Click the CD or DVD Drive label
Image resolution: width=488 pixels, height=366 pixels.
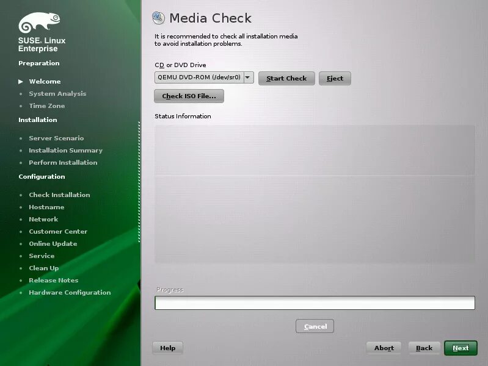[x=180, y=65]
